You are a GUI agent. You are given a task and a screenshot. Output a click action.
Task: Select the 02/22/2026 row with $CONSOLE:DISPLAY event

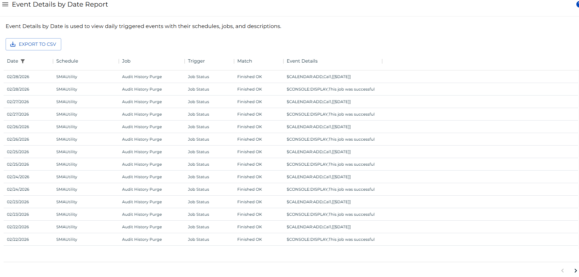18,239
